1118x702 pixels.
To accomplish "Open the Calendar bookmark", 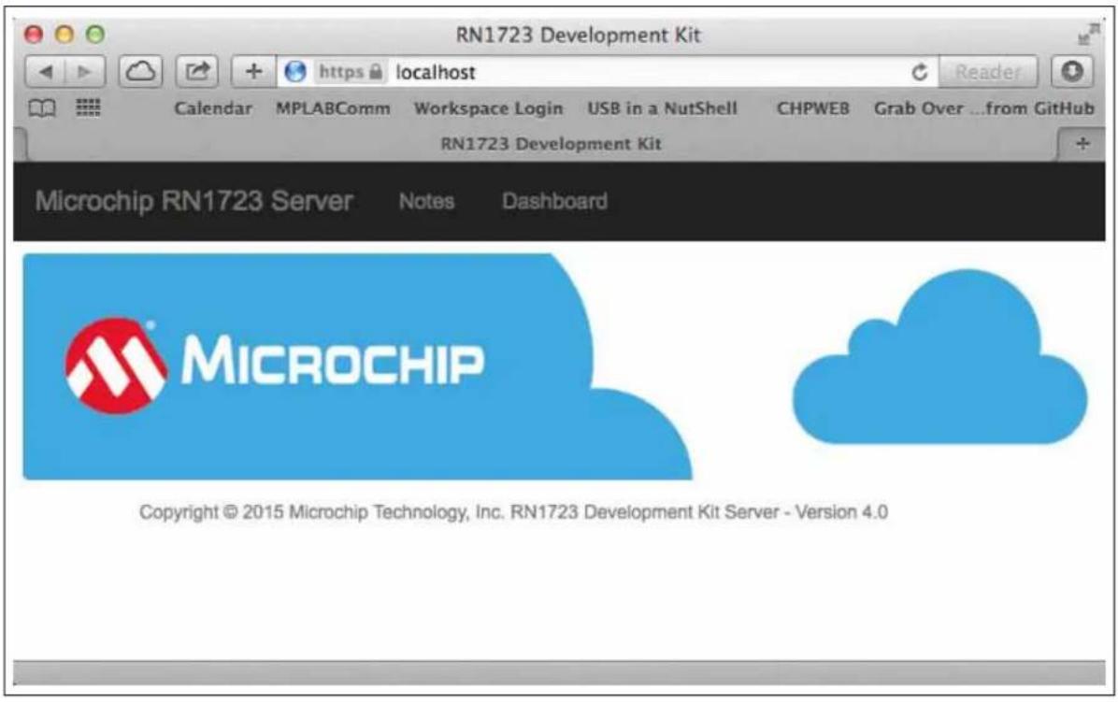I will pyautogui.click(x=213, y=108).
